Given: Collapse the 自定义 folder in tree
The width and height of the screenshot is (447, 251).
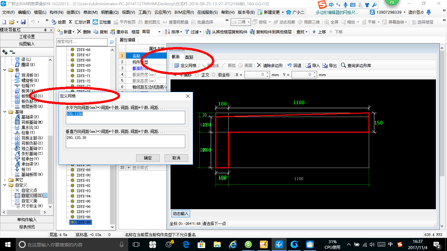Looking at the screenshot, I should click(x=5, y=185).
